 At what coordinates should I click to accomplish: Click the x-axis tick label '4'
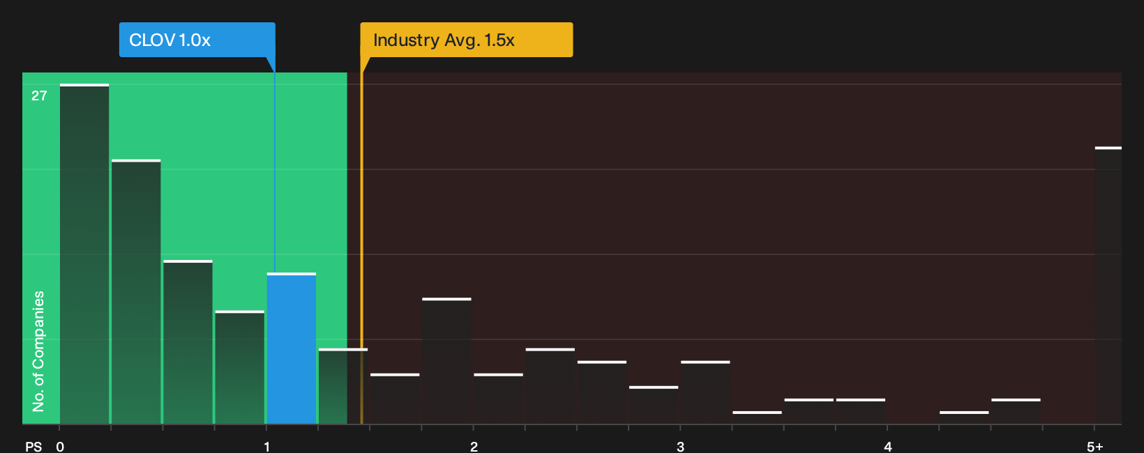point(887,447)
